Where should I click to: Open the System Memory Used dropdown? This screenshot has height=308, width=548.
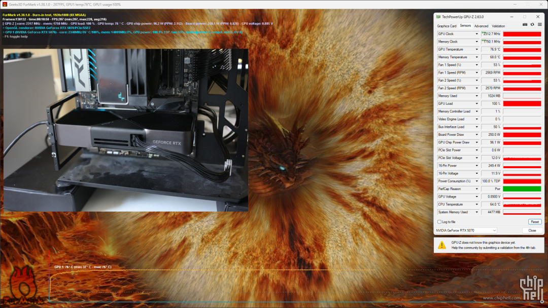pyautogui.click(x=476, y=212)
